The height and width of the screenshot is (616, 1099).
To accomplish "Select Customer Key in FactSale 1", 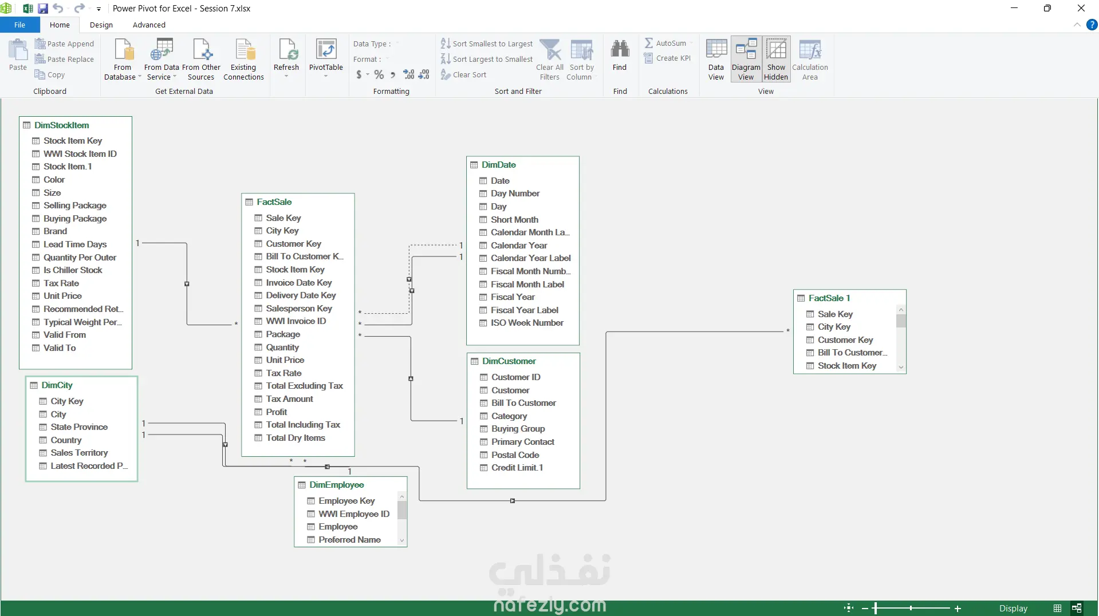I will click(845, 339).
